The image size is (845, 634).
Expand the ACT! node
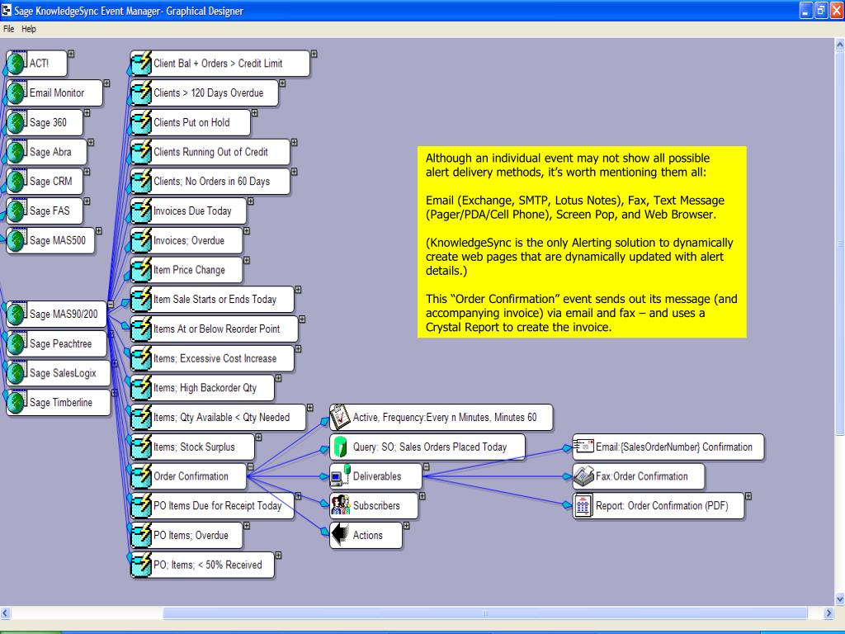pos(71,54)
